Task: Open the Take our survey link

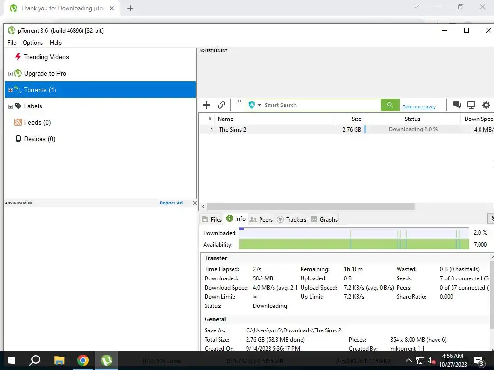Action: 419,106
